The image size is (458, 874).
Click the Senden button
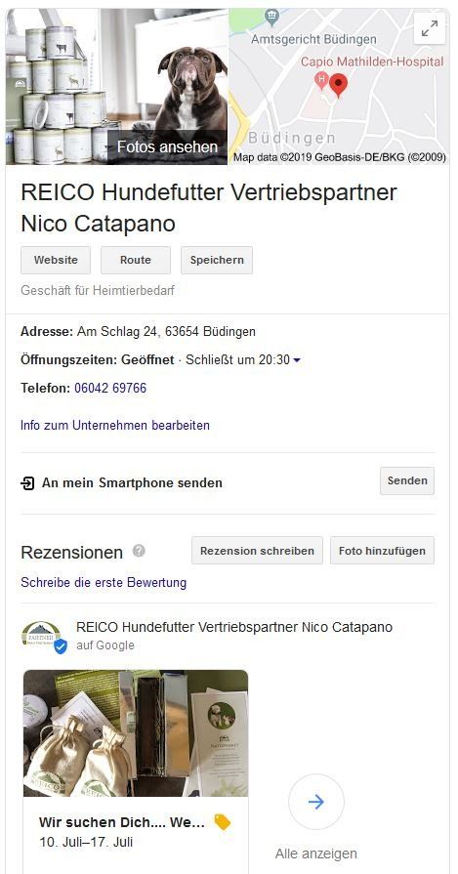[x=407, y=481]
